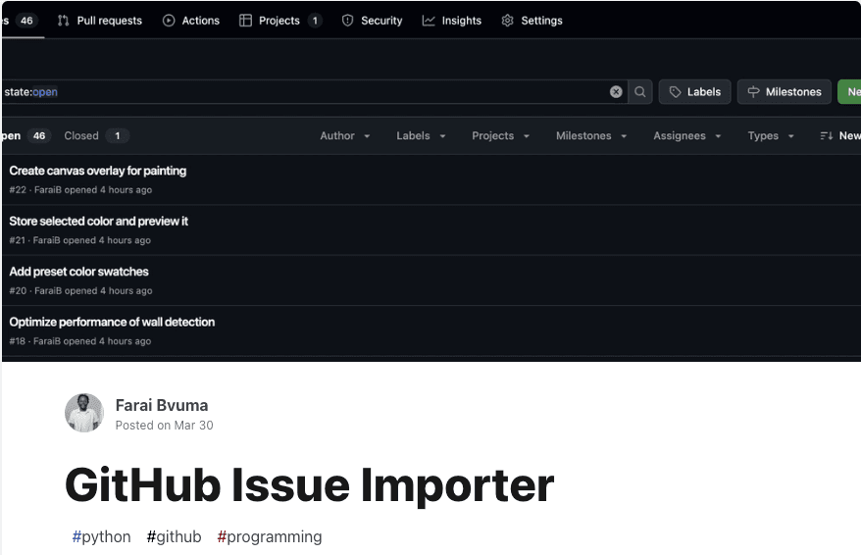The image size is (861, 555).
Task: Expand the Assignees filter dropdown
Action: point(686,135)
